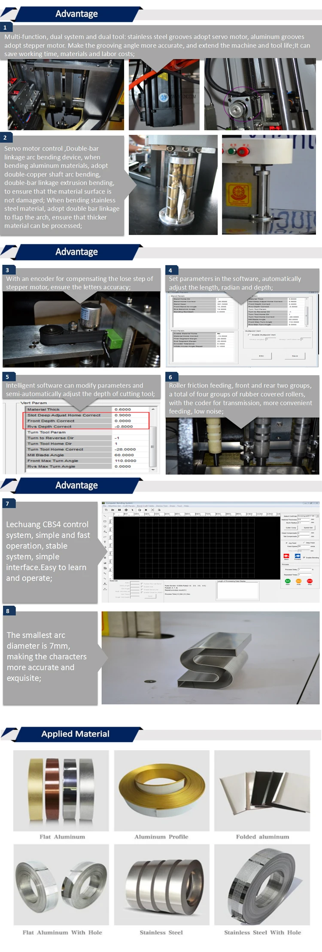Click the Stainless Steel With Hole image
The height and width of the screenshot is (952, 322).
262,885
